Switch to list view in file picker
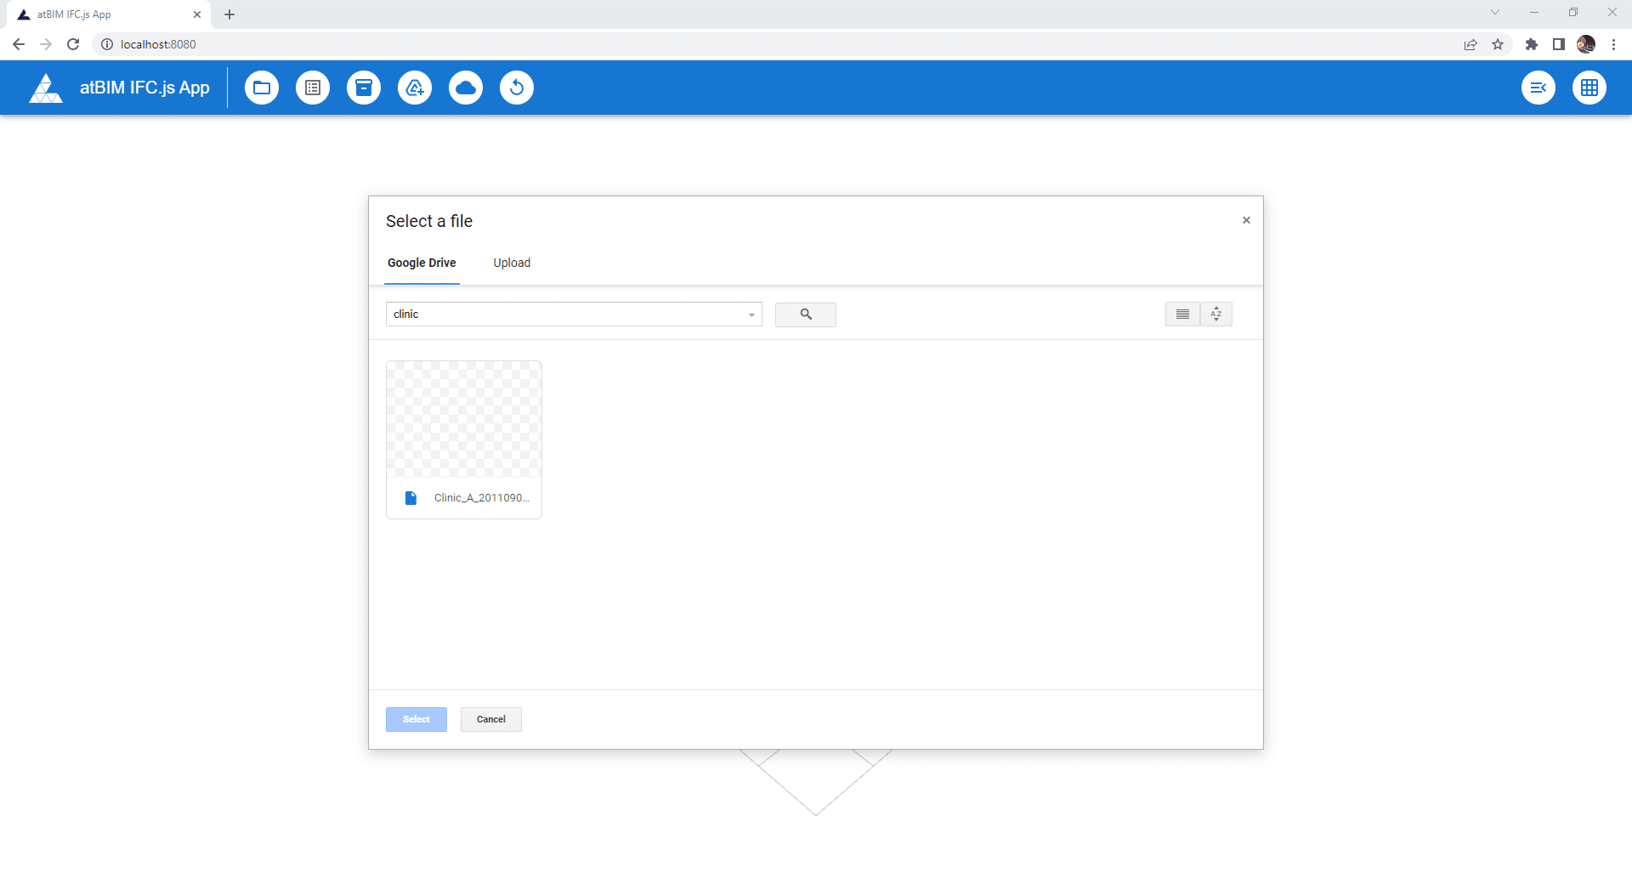This screenshot has height=884, width=1632. pos(1182,314)
